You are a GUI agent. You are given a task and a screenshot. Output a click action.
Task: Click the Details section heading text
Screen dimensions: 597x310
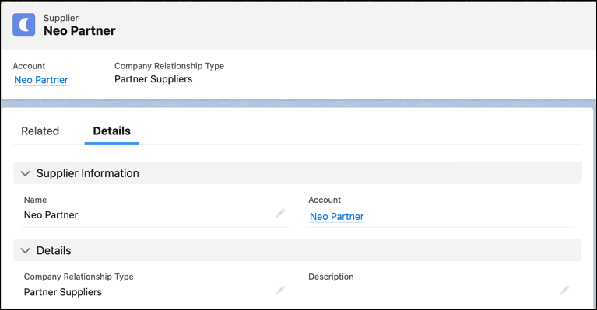(54, 251)
